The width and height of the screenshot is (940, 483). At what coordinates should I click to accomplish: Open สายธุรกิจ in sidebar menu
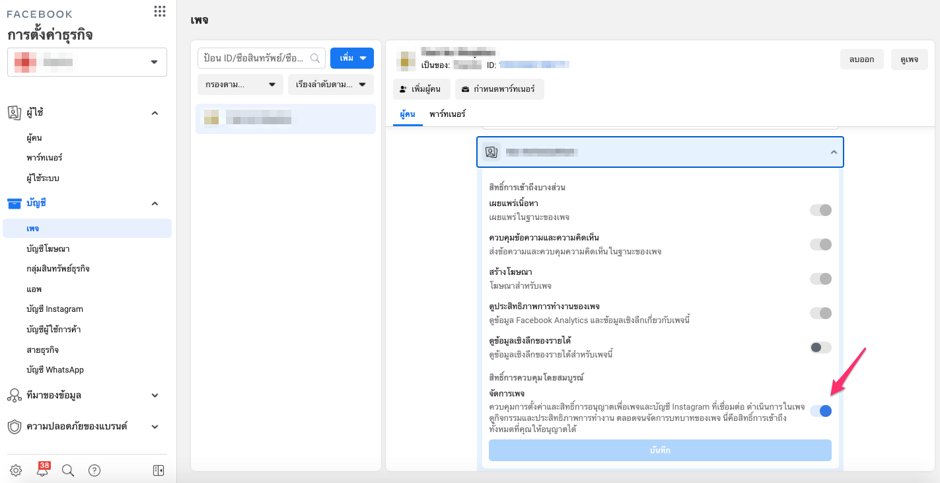[x=43, y=350]
